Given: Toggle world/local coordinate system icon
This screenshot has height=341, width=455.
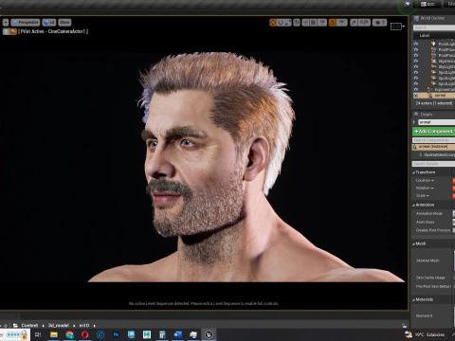Looking at the screenshot, I should tap(297, 23).
